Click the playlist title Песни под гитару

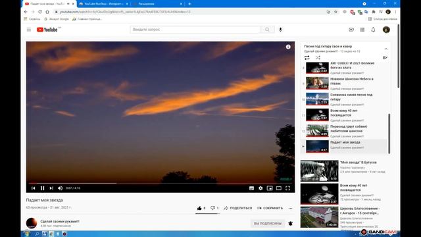point(328,46)
